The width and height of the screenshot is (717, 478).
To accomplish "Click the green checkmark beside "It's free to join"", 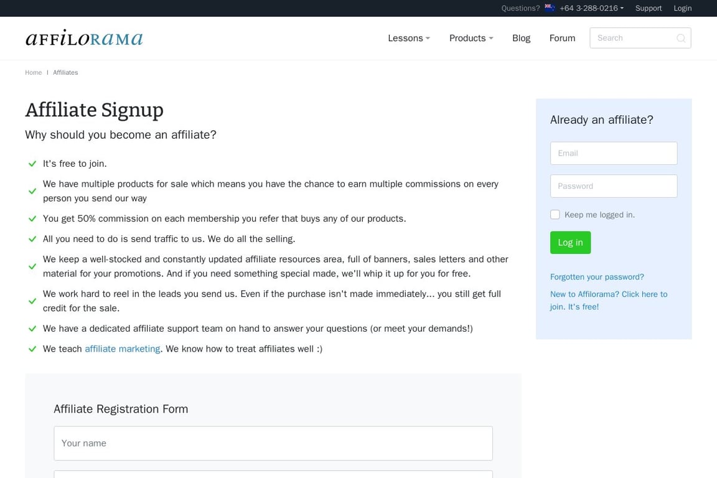I will click(32, 164).
